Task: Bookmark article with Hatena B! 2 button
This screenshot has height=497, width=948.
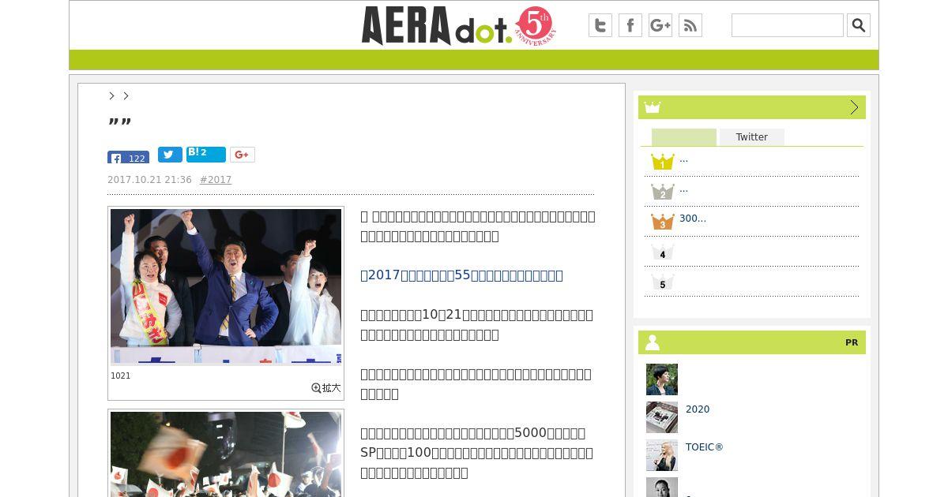Action: [x=206, y=154]
